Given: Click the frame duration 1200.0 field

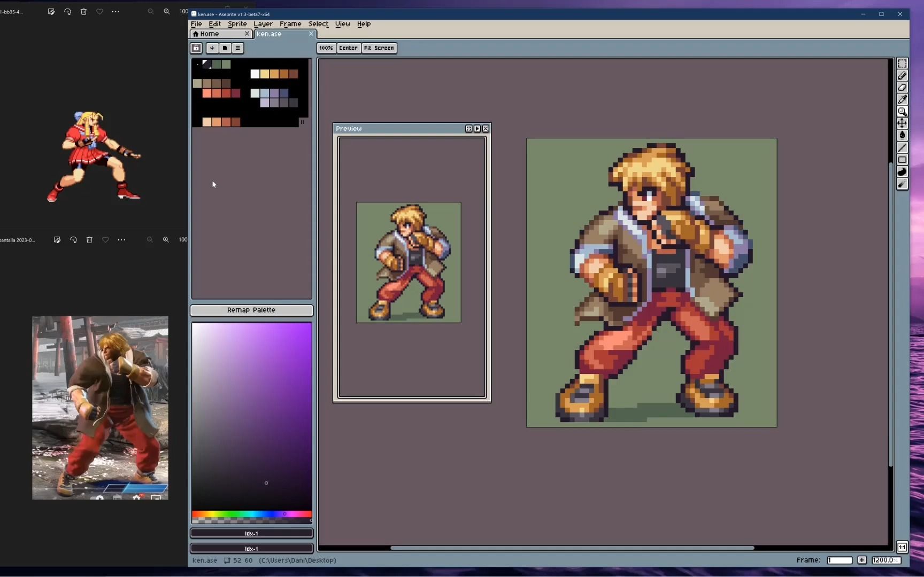Looking at the screenshot, I should 886,560.
